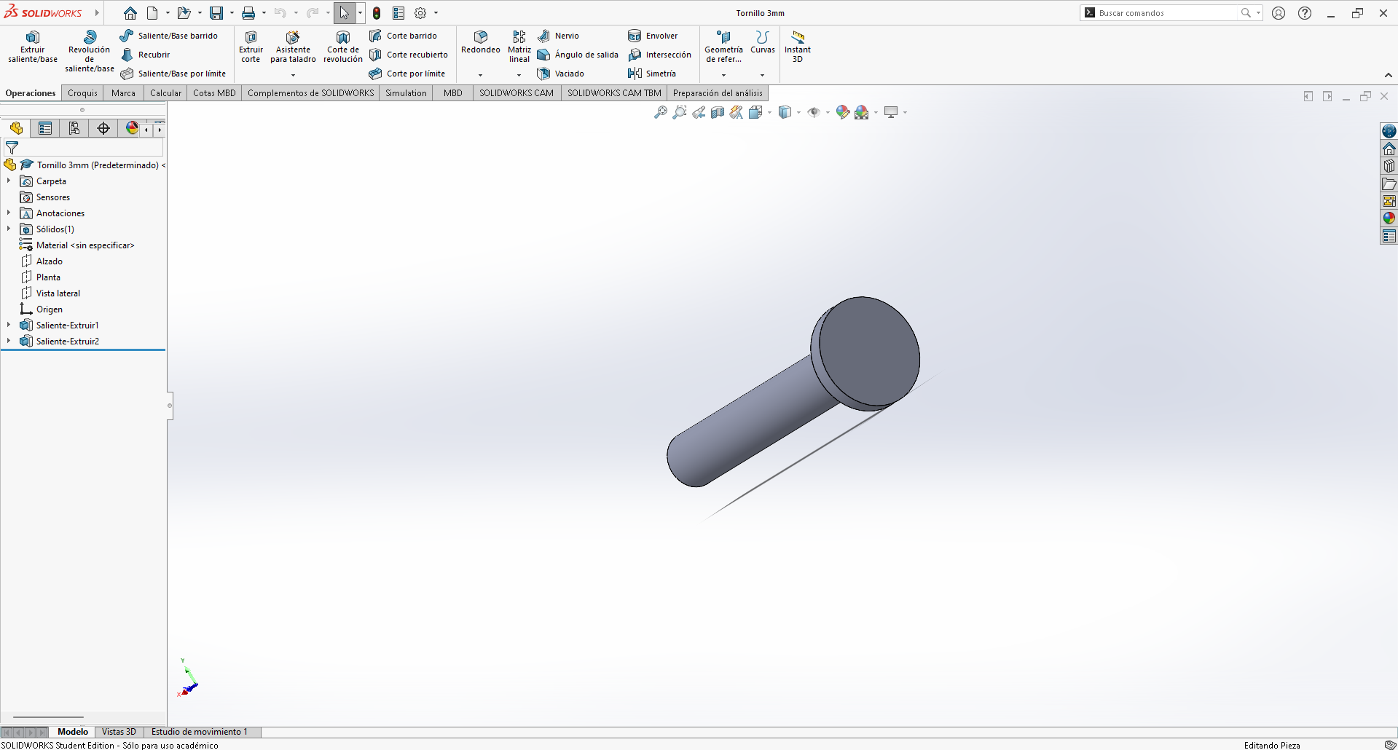Open Geometría de referencia tool
Image resolution: width=1398 pixels, height=750 pixels.
click(723, 47)
